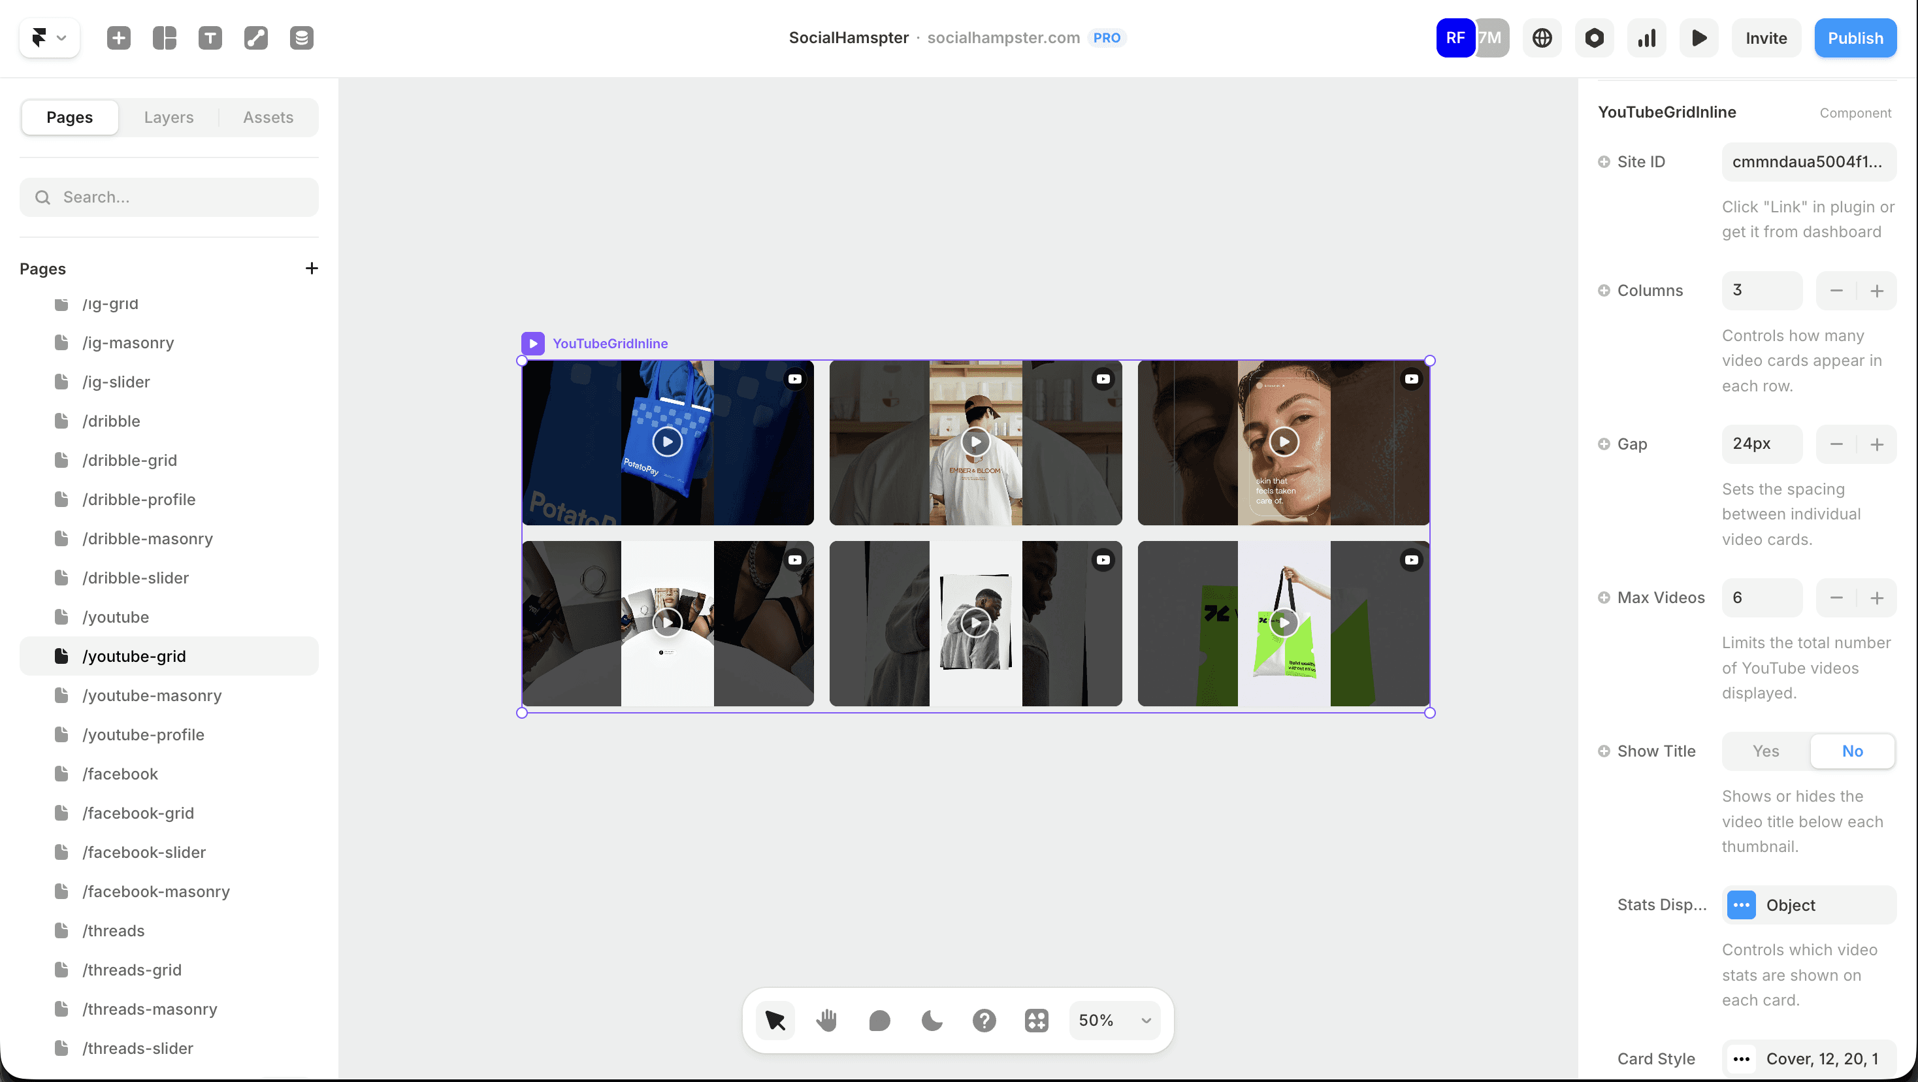Expand the Framer logo main menu
The height and width of the screenshot is (1082, 1918).
coord(49,38)
